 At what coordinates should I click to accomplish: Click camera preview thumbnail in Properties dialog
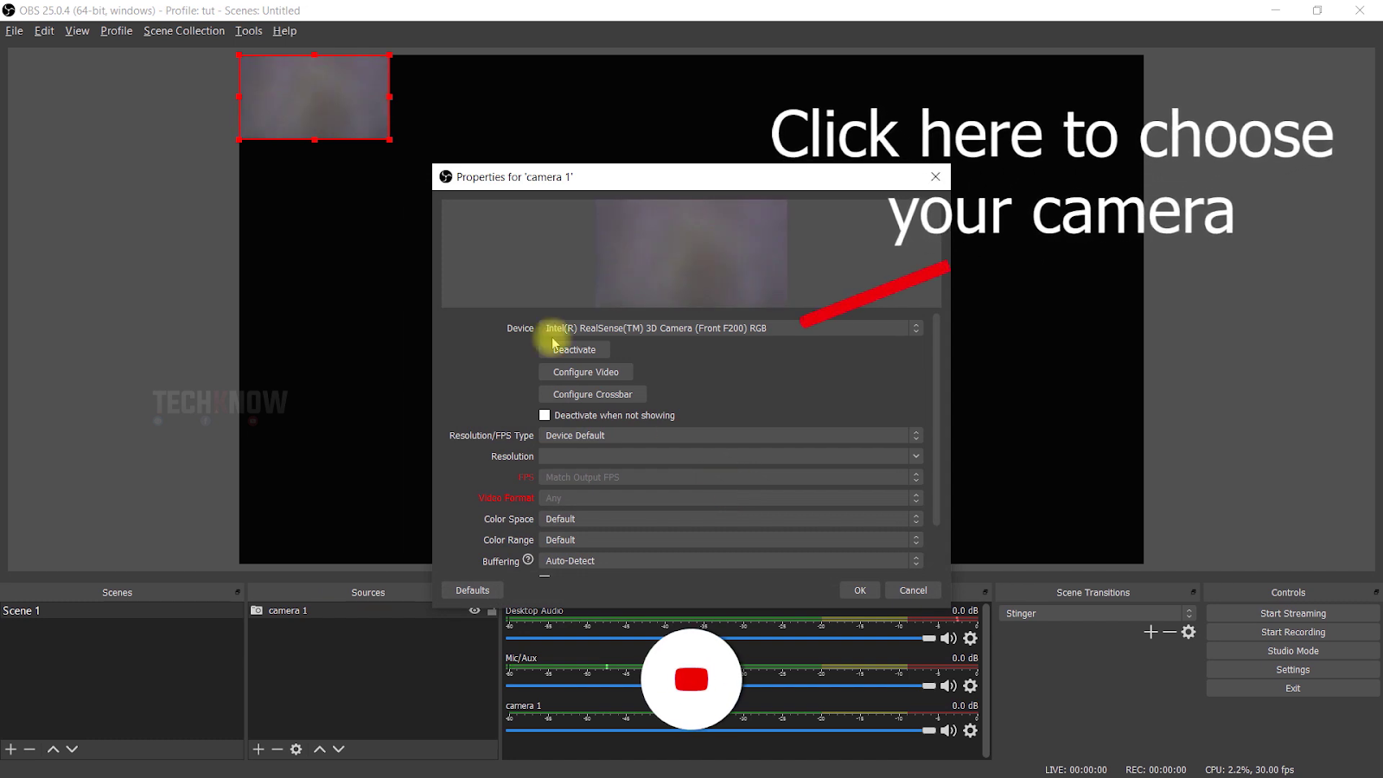(691, 252)
